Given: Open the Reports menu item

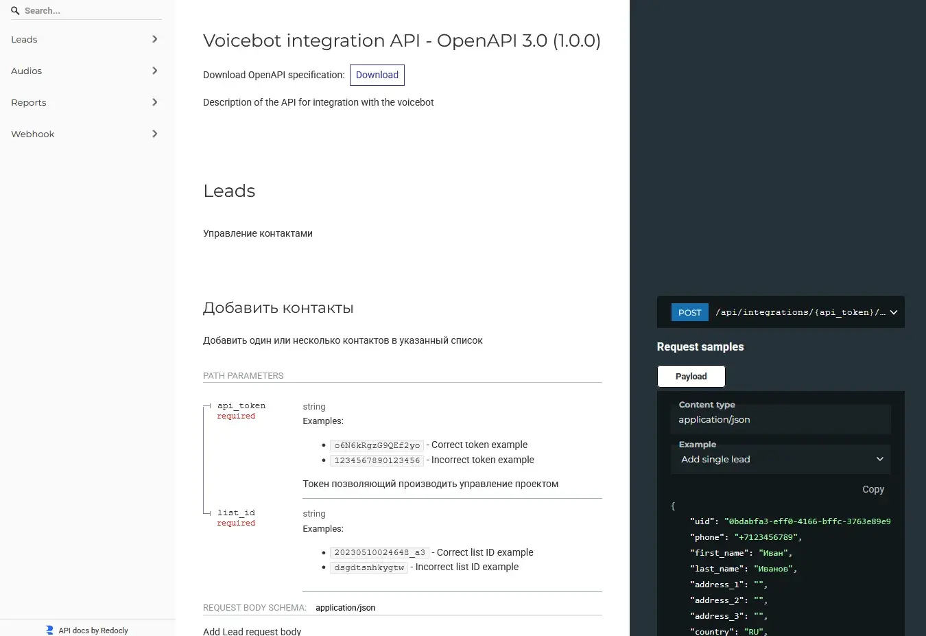Looking at the screenshot, I should [x=87, y=102].
